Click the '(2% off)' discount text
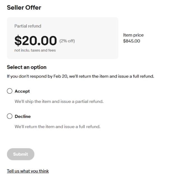 click(x=67, y=41)
